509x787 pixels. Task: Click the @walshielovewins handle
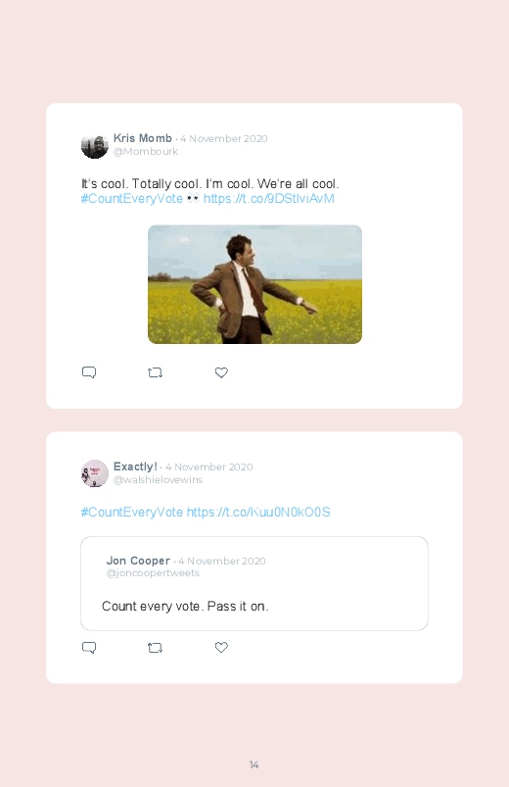point(158,480)
